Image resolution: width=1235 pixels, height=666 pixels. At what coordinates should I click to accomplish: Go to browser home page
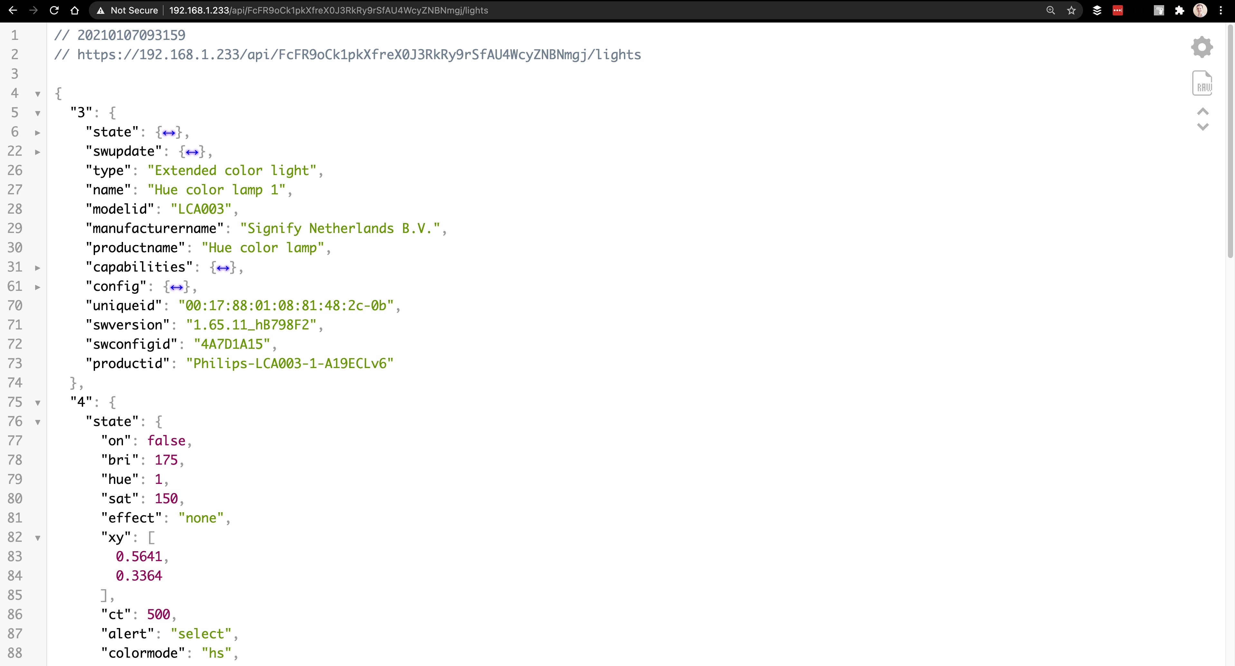point(74,10)
